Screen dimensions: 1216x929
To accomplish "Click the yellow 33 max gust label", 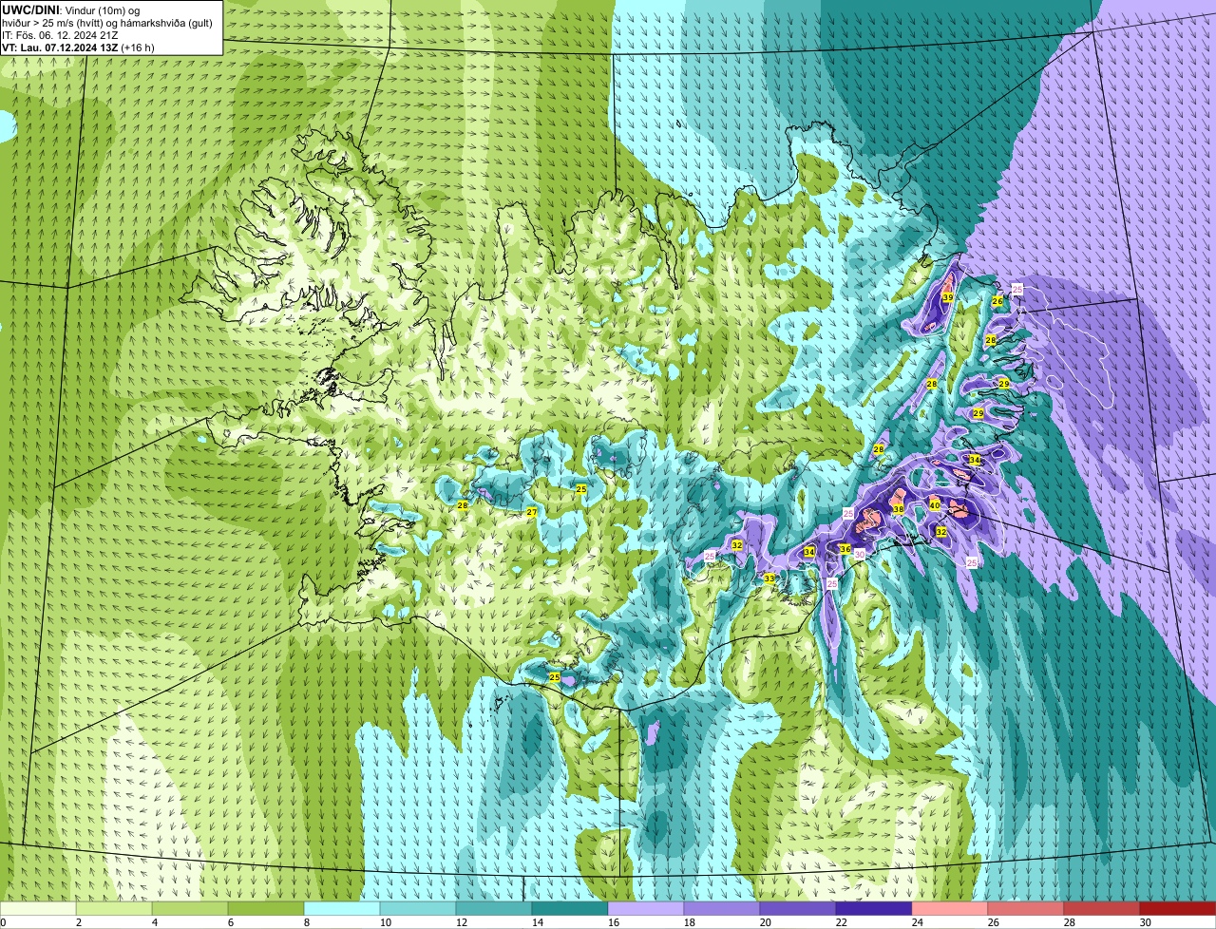I will [769, 578].
